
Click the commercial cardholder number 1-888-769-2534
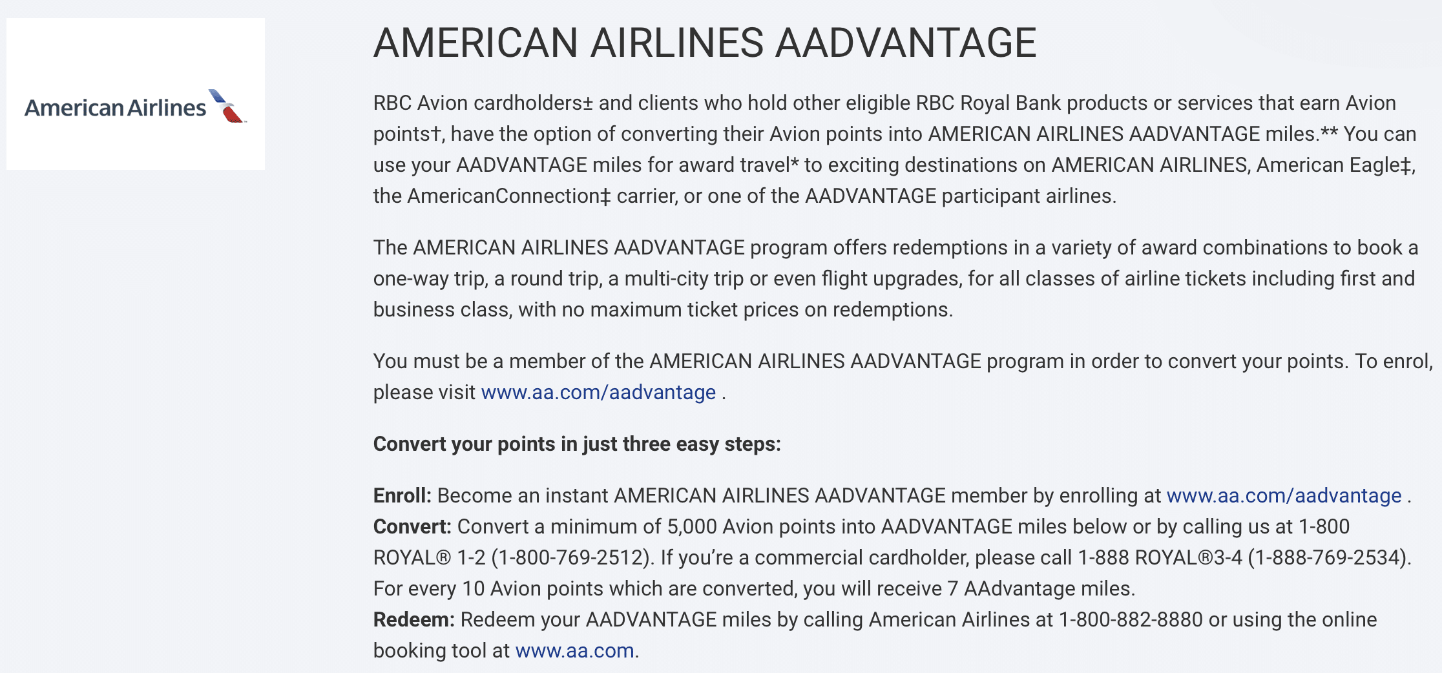coord(1327,558)
